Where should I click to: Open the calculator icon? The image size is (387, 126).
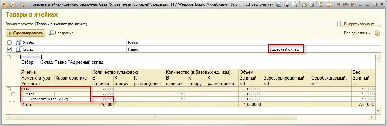321,4
